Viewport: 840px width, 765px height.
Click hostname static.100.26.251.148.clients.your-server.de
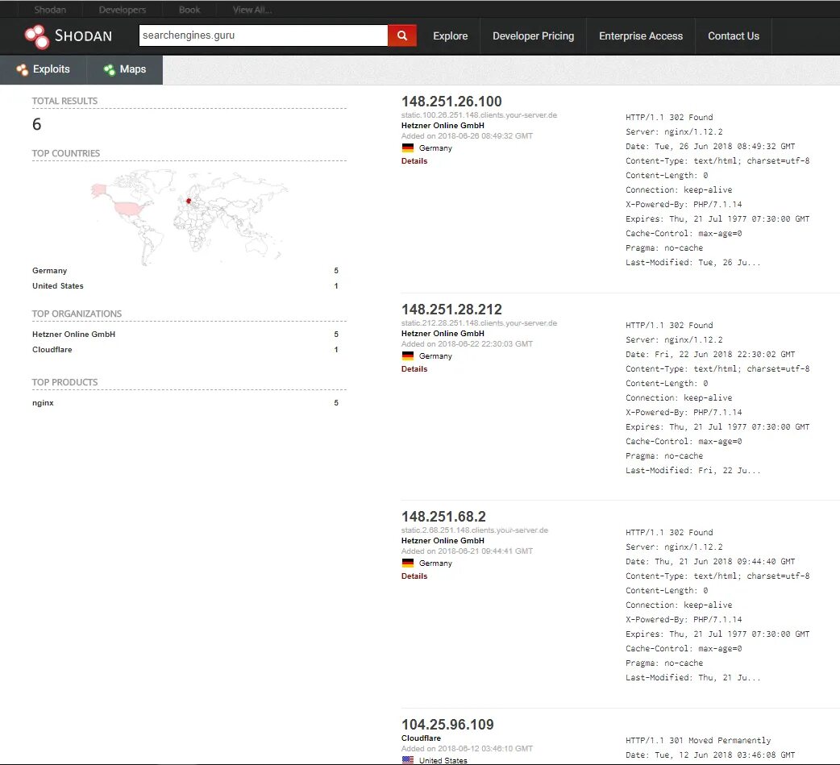479,115
